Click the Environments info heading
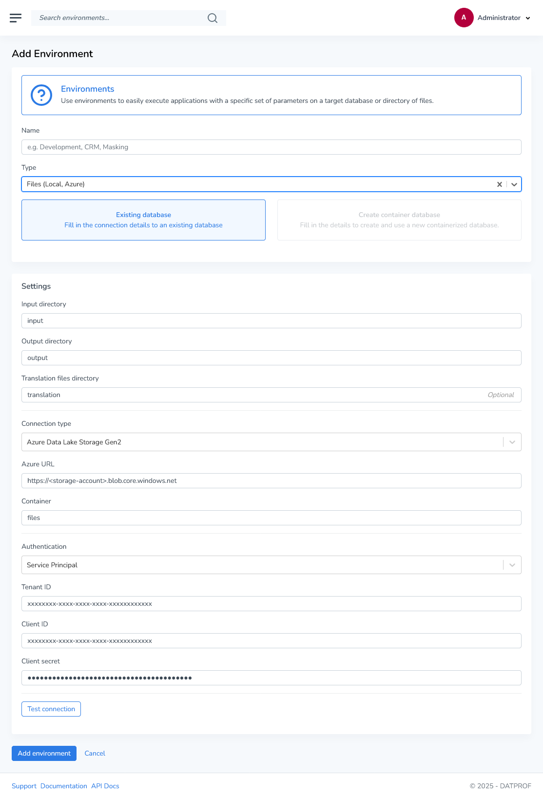 [x=88, y=89]
